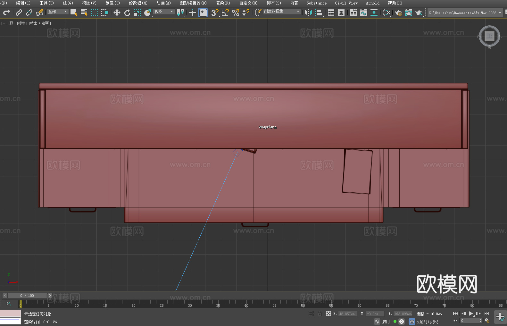This screenshot has height=326, width=507.
Task: Open Render Setup teapot gear icon
Action: click(x=398, y=13)
